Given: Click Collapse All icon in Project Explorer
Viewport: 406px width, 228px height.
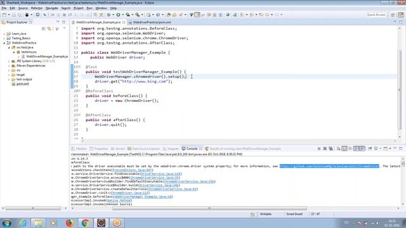Looking at the screenshot, I should (x=44, y=28).
